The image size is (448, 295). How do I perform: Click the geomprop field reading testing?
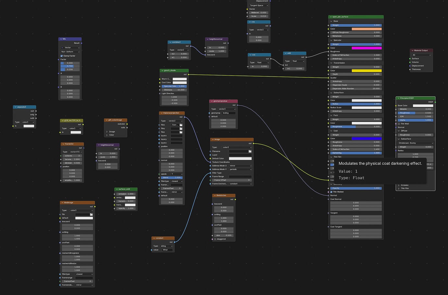click(229, 113)
